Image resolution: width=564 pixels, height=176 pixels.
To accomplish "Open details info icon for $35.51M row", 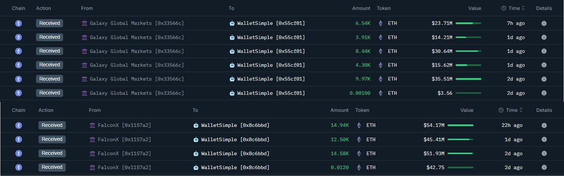I will (544, 79).
